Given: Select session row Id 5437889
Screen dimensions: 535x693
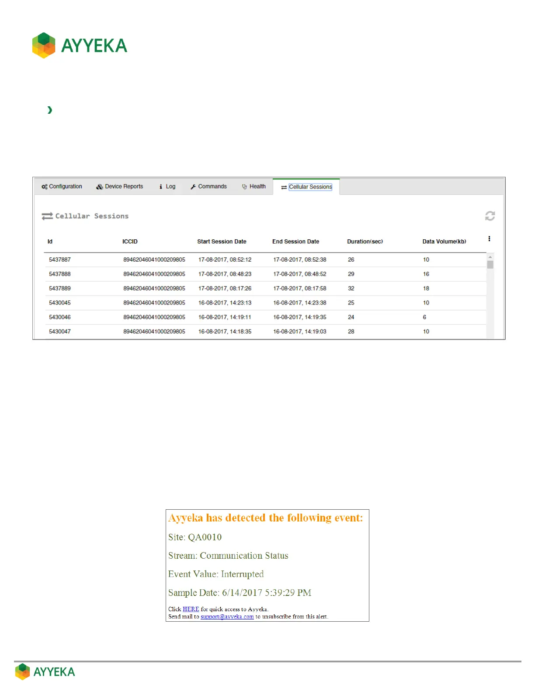Looking at the screenshot, I should tap(265, 289).
